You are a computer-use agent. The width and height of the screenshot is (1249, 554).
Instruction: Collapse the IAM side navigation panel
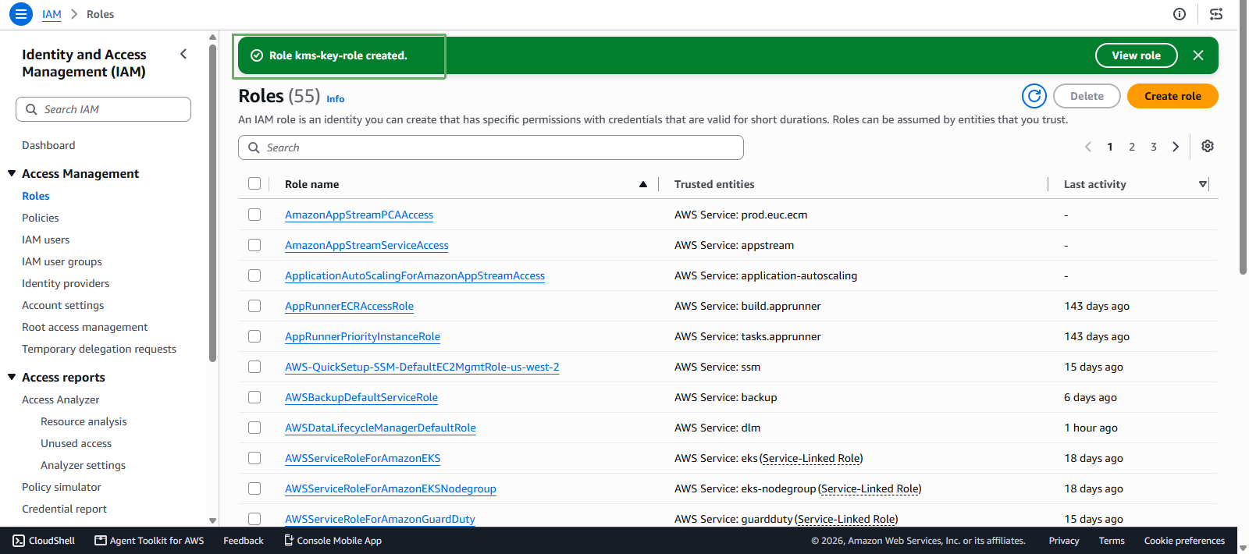[183, 54]
